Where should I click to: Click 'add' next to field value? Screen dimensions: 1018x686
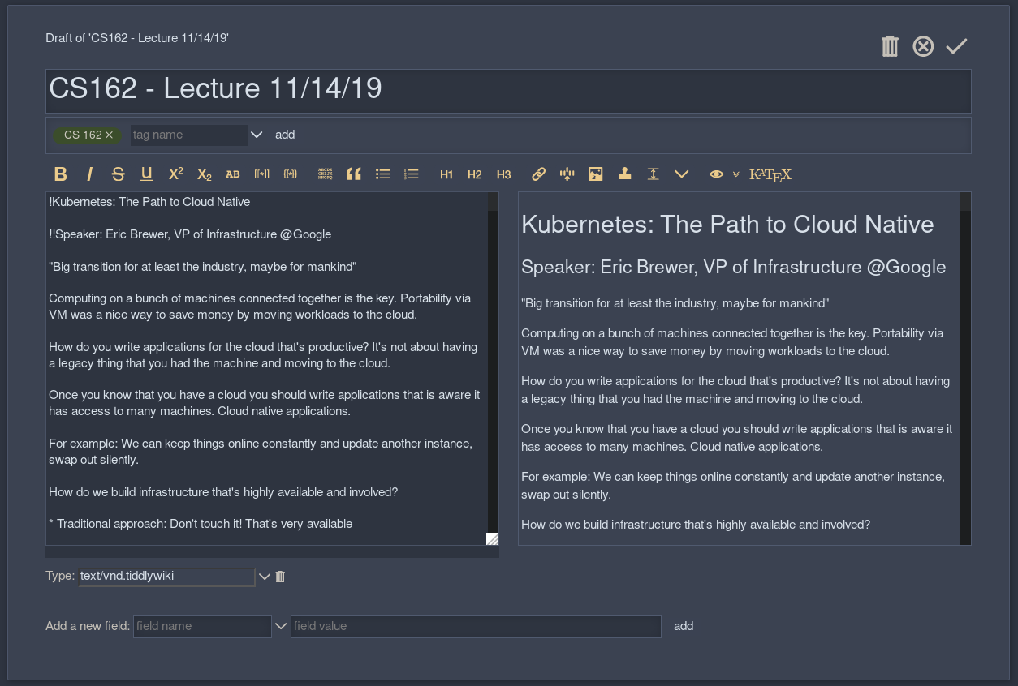[x=684, y=626]
